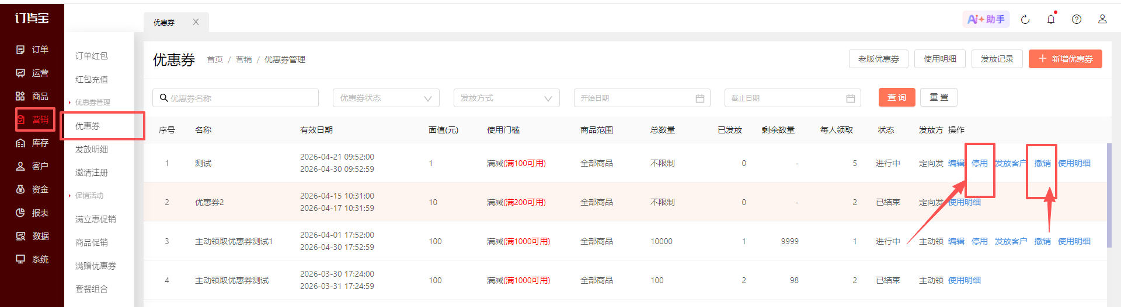Click 编辑 for 主动领取优惠券测试1 row
This screenshot has width=1121, height=307.
pos(956,241)
